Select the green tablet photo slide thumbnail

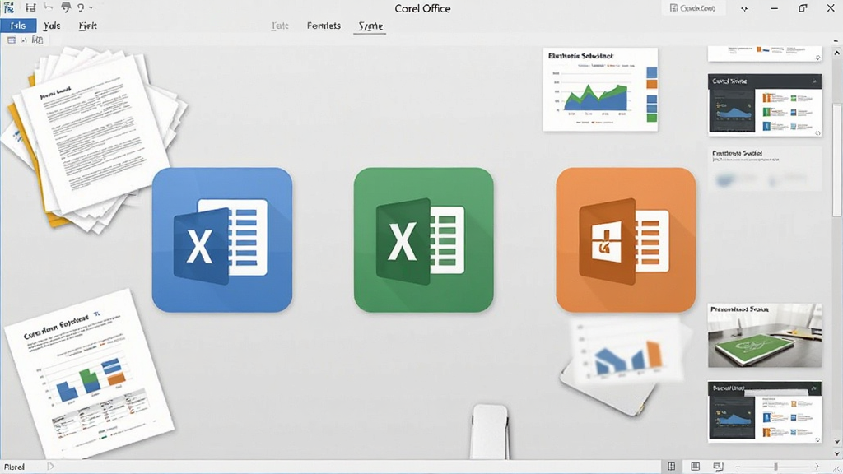(x=765, y=336)
